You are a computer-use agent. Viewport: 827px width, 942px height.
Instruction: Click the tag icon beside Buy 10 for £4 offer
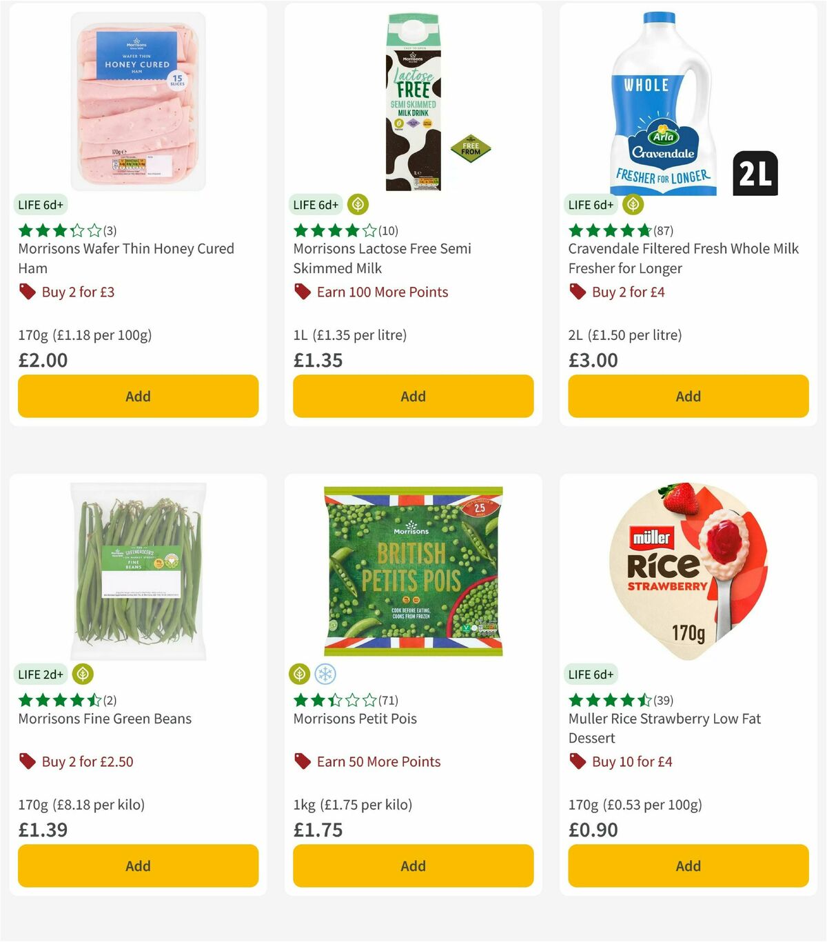(x=578, y=761)
